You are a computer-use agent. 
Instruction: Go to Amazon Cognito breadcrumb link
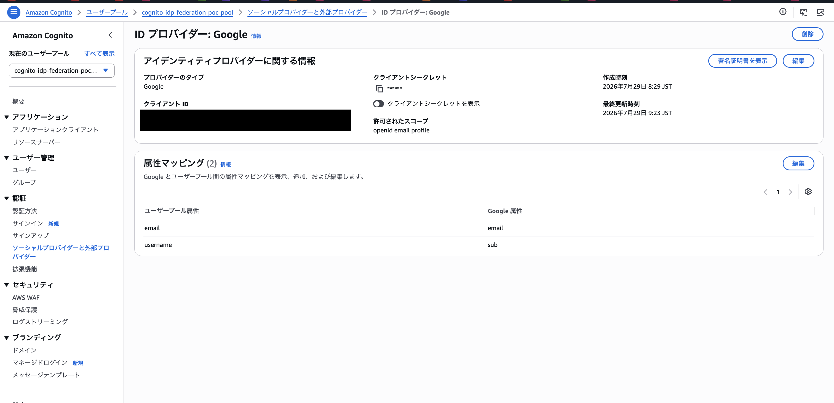[49, 12]
